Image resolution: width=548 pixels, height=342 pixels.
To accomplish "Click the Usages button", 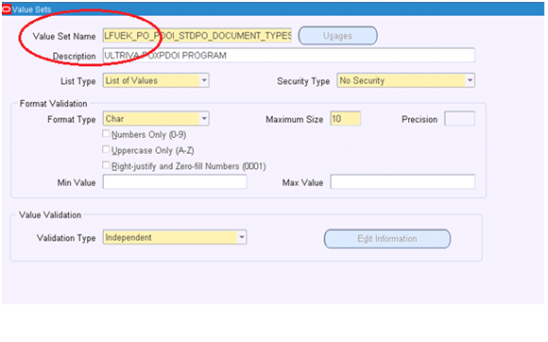I will pos(337,36).
